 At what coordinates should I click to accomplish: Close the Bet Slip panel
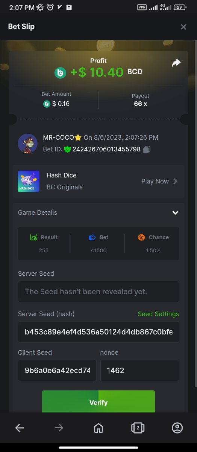(x=183, y=27)
